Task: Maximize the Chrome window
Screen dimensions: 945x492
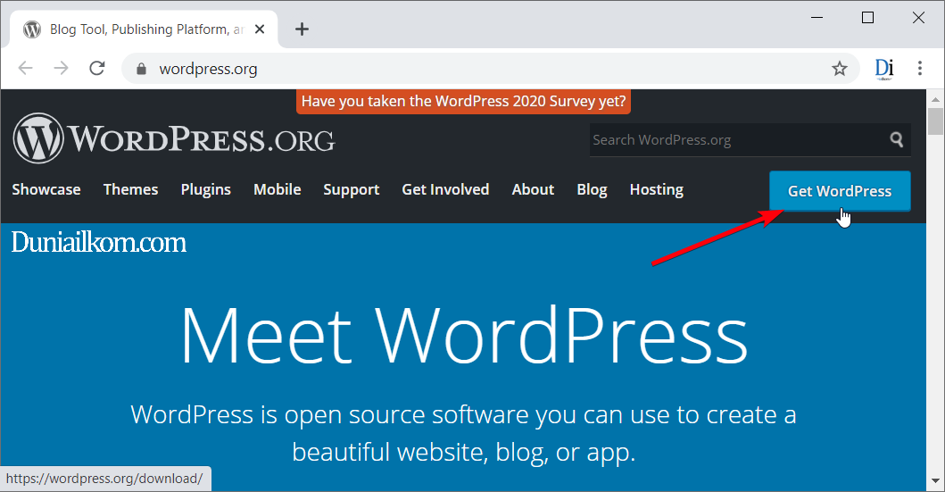Action: pyautogui.click(x=868, y=18)
